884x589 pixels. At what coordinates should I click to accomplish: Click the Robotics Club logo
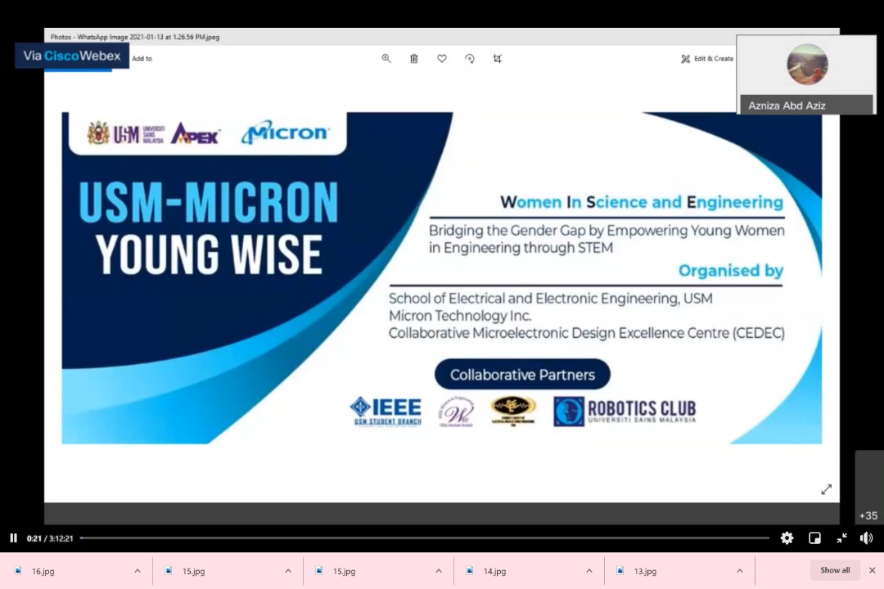(625, 411)
